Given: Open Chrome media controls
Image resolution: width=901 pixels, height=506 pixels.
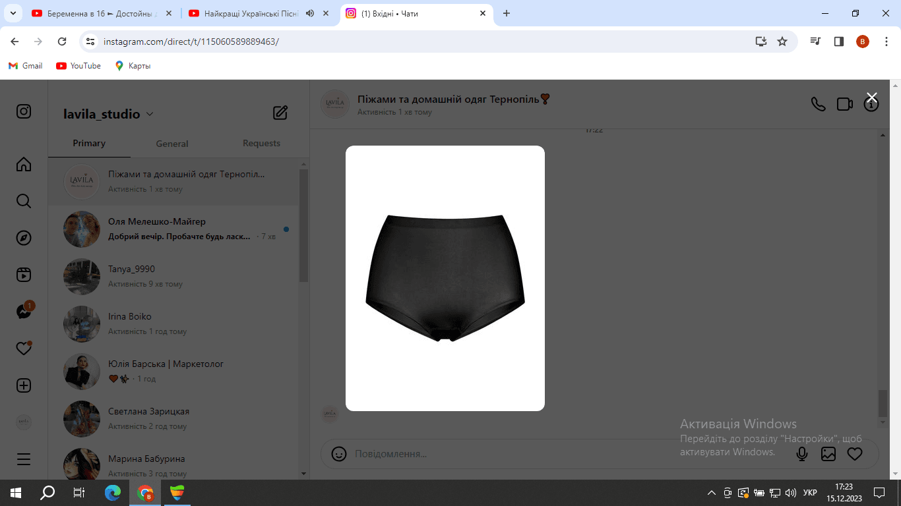Looking at the screenshot, I should 816,42.
